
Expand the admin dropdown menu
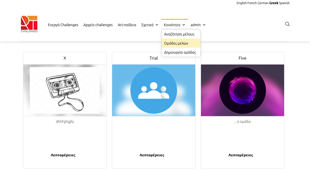click(x=198, y=25)
